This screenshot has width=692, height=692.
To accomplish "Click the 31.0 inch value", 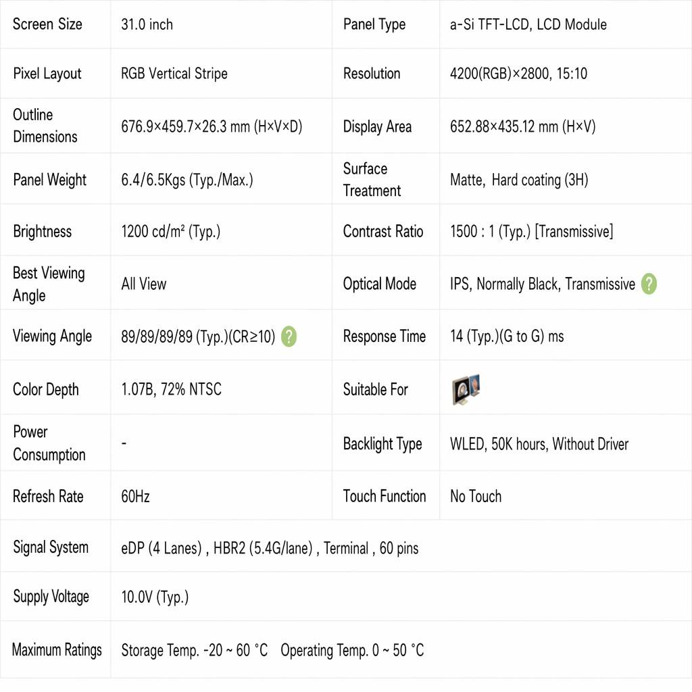I will pos(147,24).
